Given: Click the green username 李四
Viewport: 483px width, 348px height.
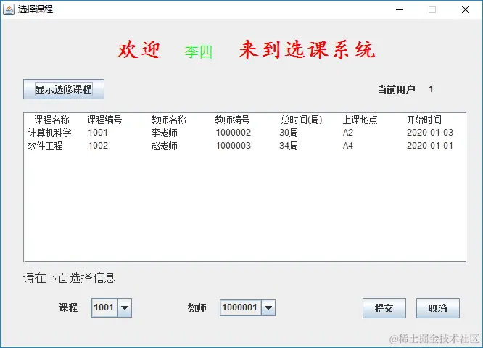Looking at the screenshot, I should tap(199, 52).
